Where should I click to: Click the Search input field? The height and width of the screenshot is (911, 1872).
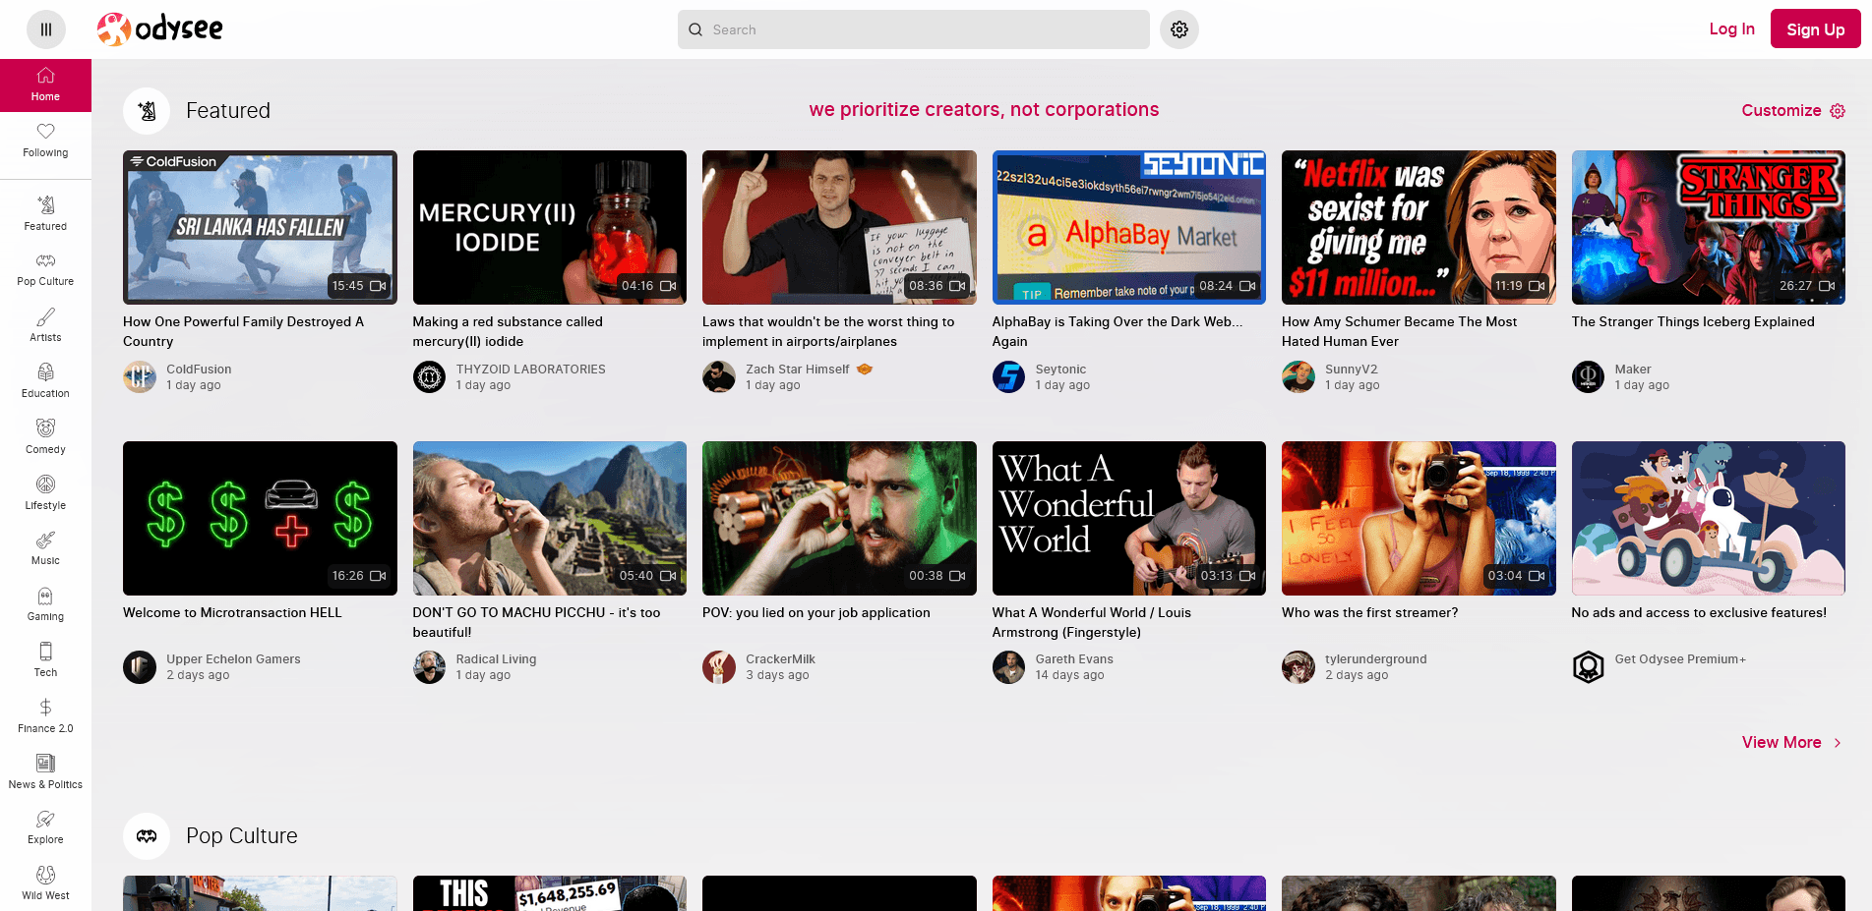[913, 29]
